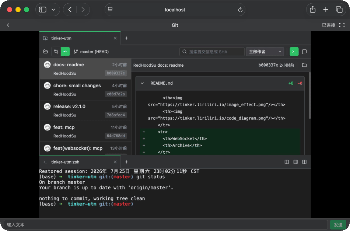Switch to the branch graph view button

click(56, 52)
